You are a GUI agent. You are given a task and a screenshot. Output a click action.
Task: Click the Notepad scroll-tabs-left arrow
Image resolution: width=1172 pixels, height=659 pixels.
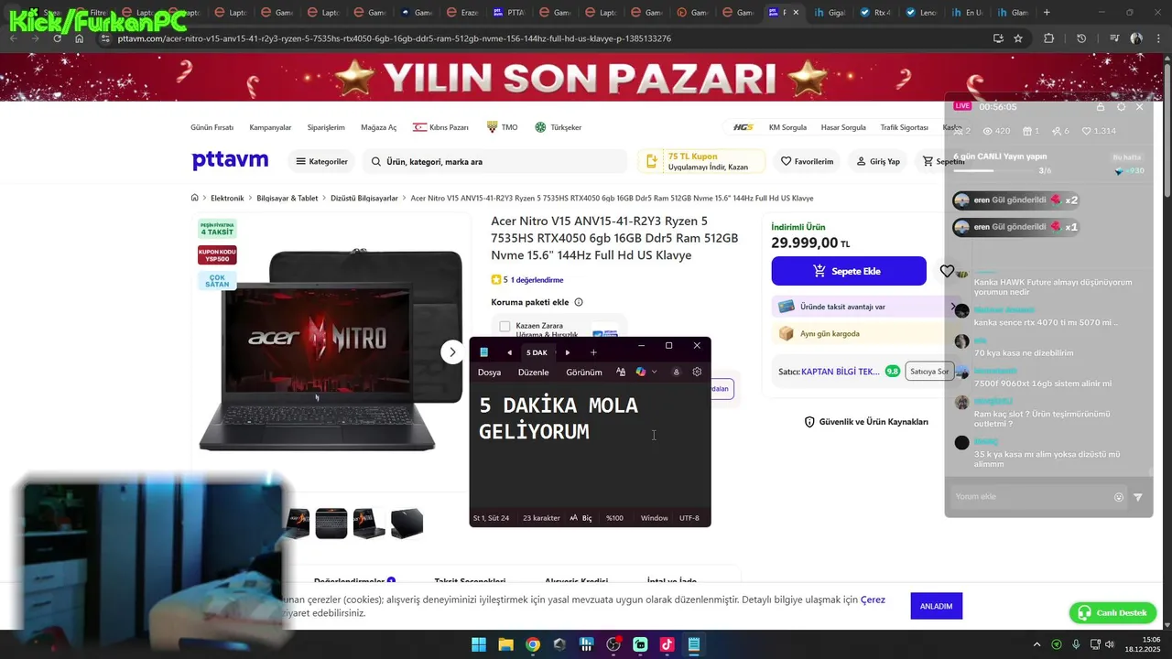tap(509, 352)
